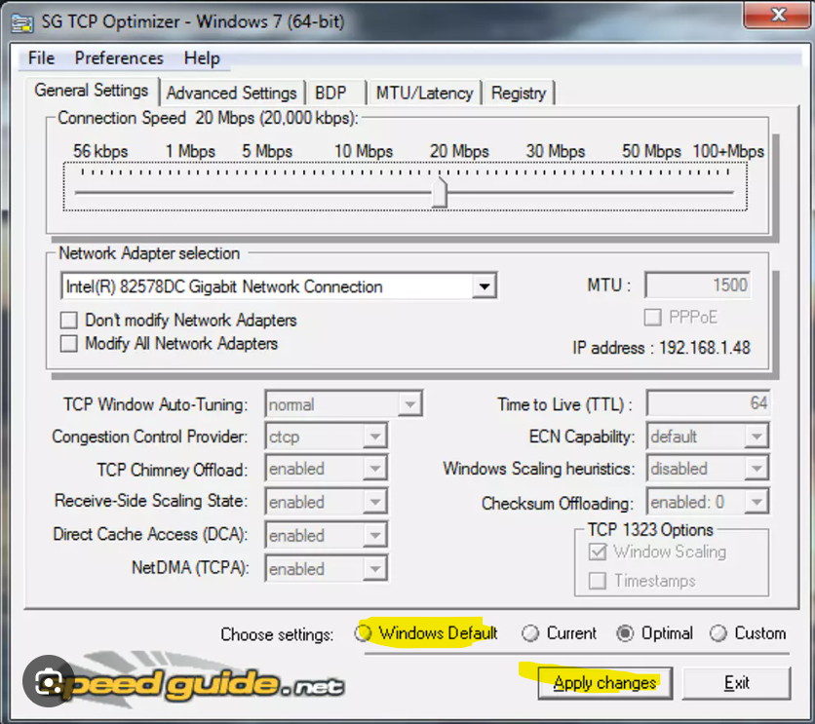Switch to the General Settings tab
The height and width of the screenshot is (724, 815).
pyautogui.click(x=92, y=91)
